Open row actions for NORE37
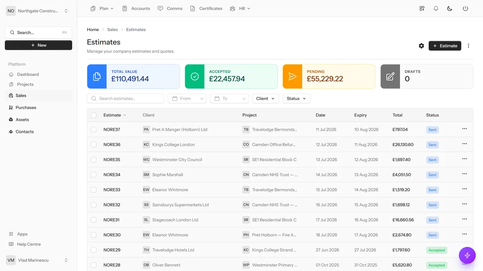The image size is (483, 271). coord(464,129)
